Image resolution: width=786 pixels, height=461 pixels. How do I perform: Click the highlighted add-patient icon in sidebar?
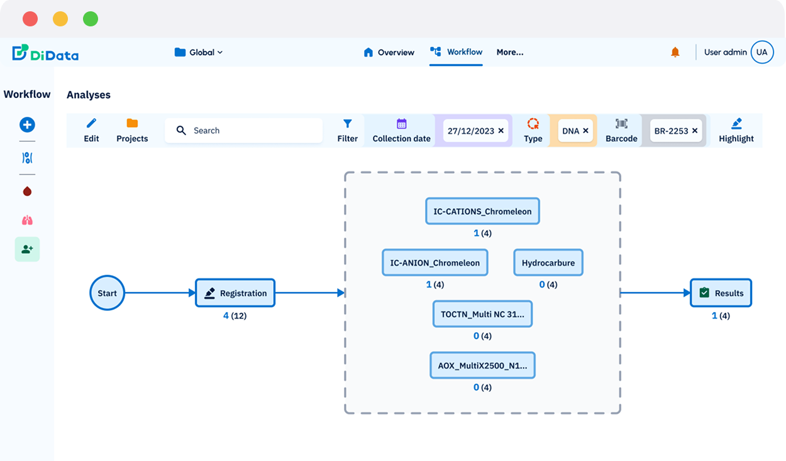click(27, 249)
